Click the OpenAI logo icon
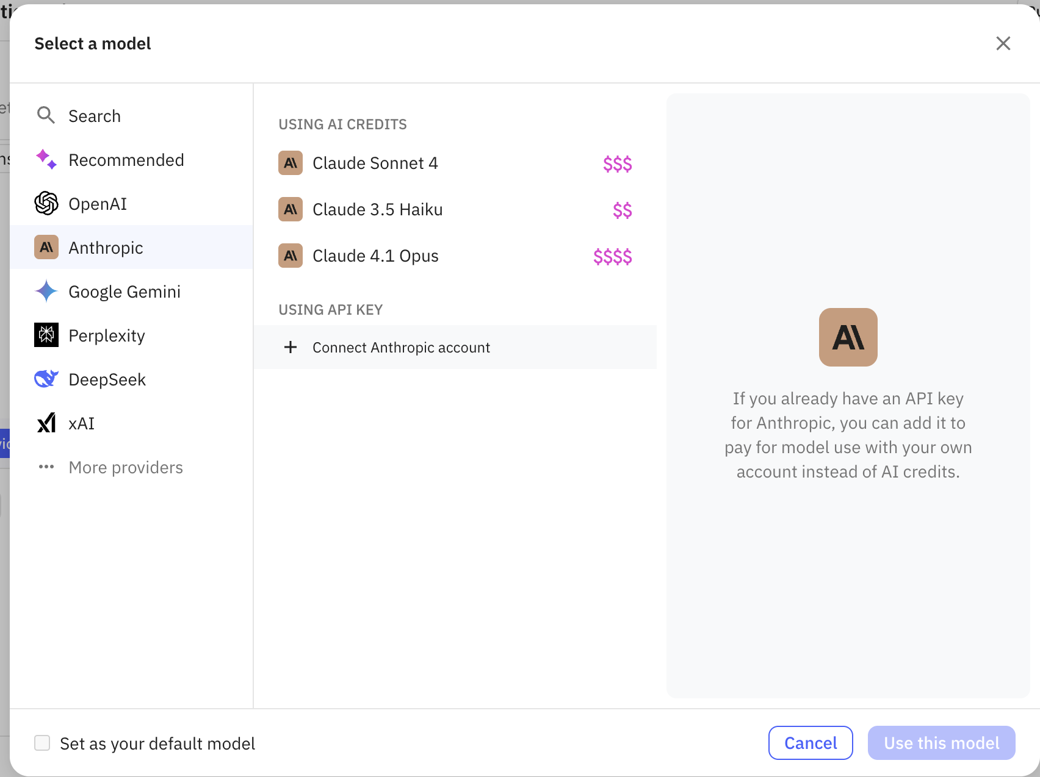Viewport: 1040px width, 777px height. point(46,203)
